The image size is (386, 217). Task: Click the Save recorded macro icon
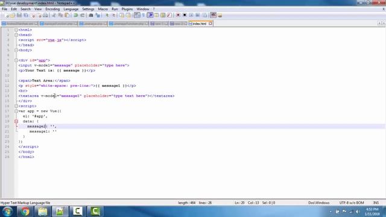click(204, 15)
